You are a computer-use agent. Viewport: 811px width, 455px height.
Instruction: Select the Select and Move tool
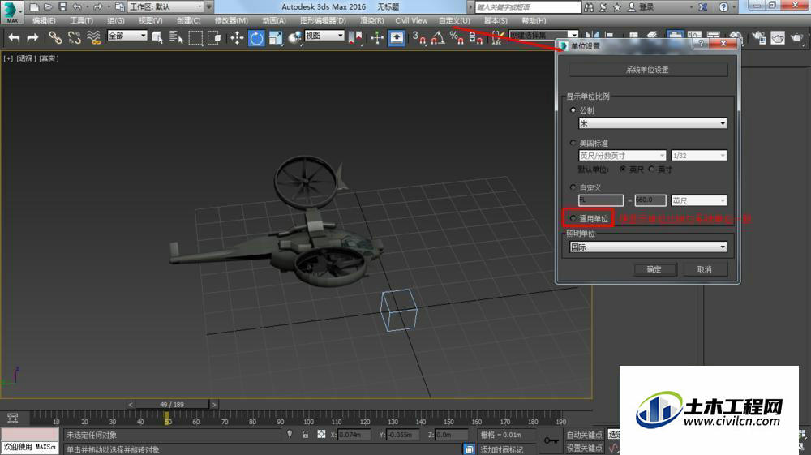(x=237, y=38)
